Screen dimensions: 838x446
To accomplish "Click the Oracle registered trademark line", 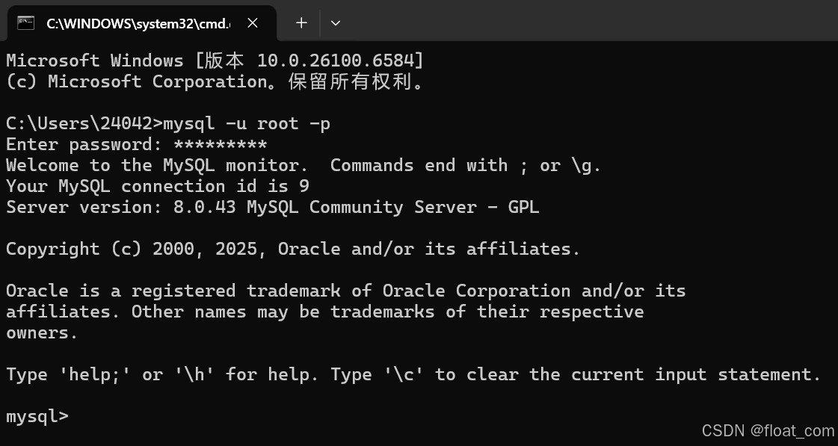I will tap(345, 291).
